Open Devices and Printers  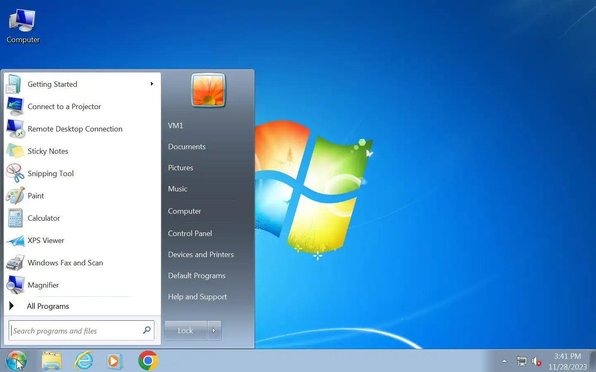[x=201, y=255]
